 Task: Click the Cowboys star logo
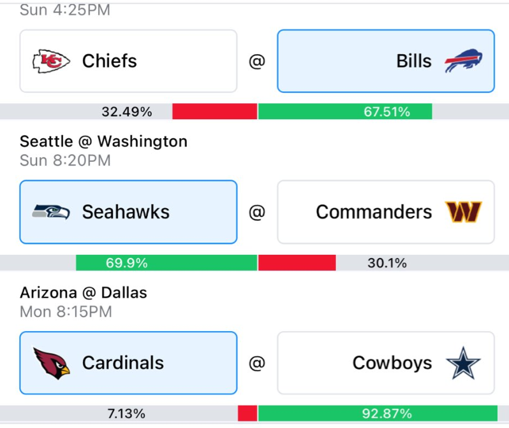point(463,363)
